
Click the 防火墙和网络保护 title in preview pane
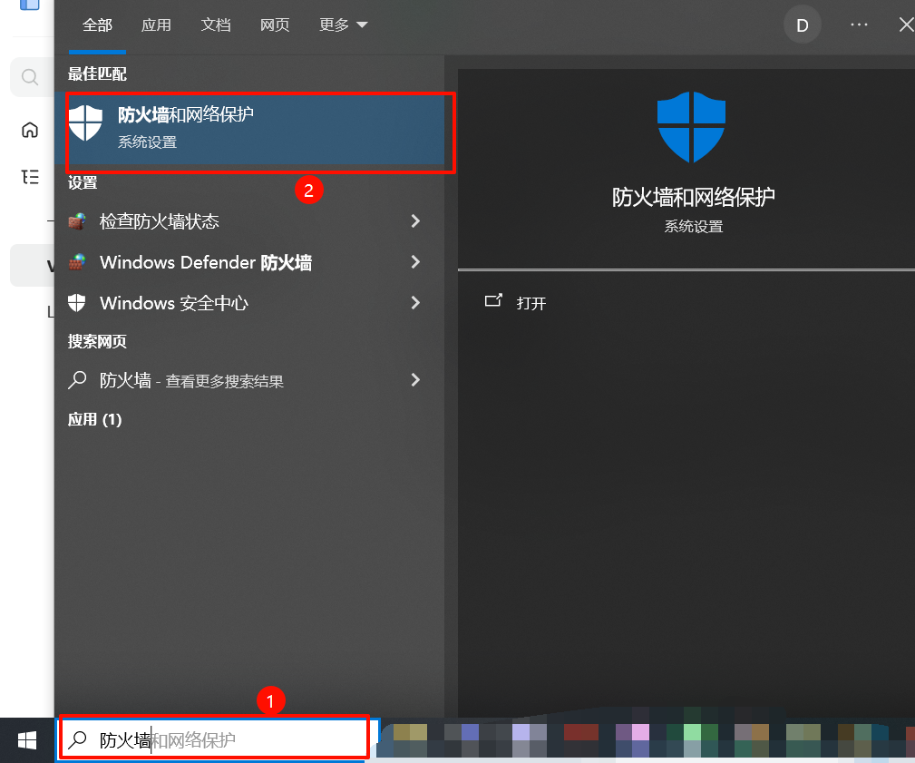pyautogui.click(x=693, y=197)
